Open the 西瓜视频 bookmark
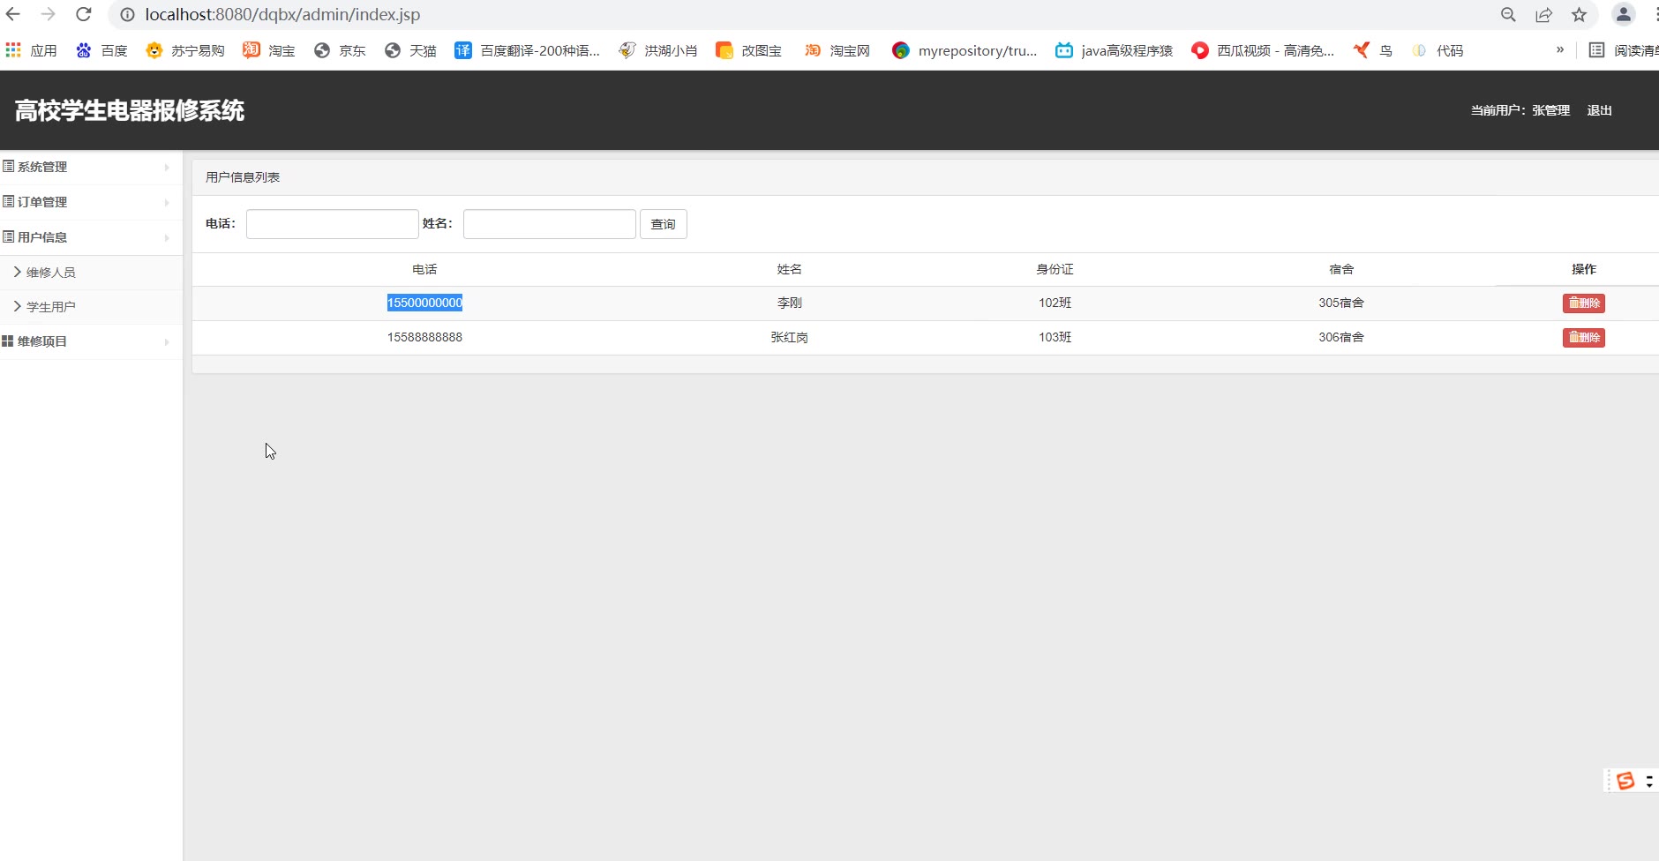The width and height of the screenshot is (1659, 861). (1262, 50)
